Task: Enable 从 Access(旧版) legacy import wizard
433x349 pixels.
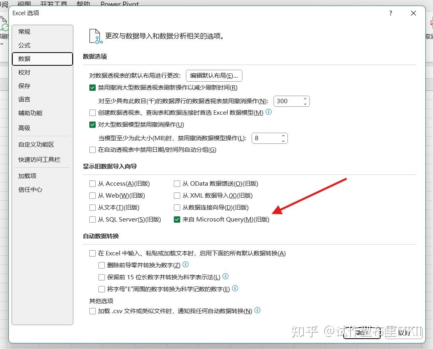Action: 92,183
